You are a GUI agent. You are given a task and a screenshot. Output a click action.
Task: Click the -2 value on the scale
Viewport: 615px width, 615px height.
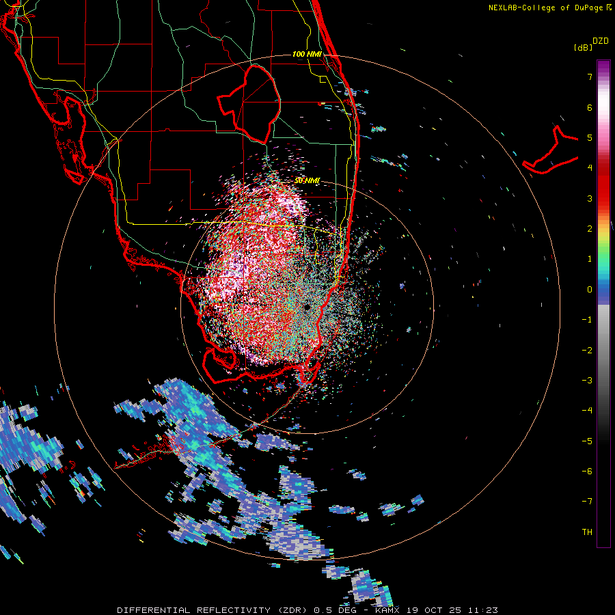click(587, 351)
